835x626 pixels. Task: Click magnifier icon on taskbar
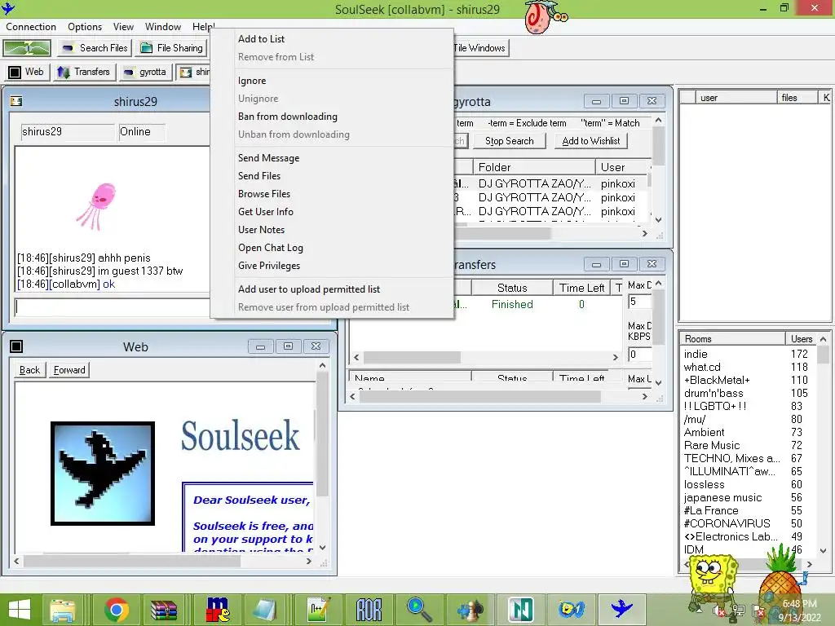point(419,610)
